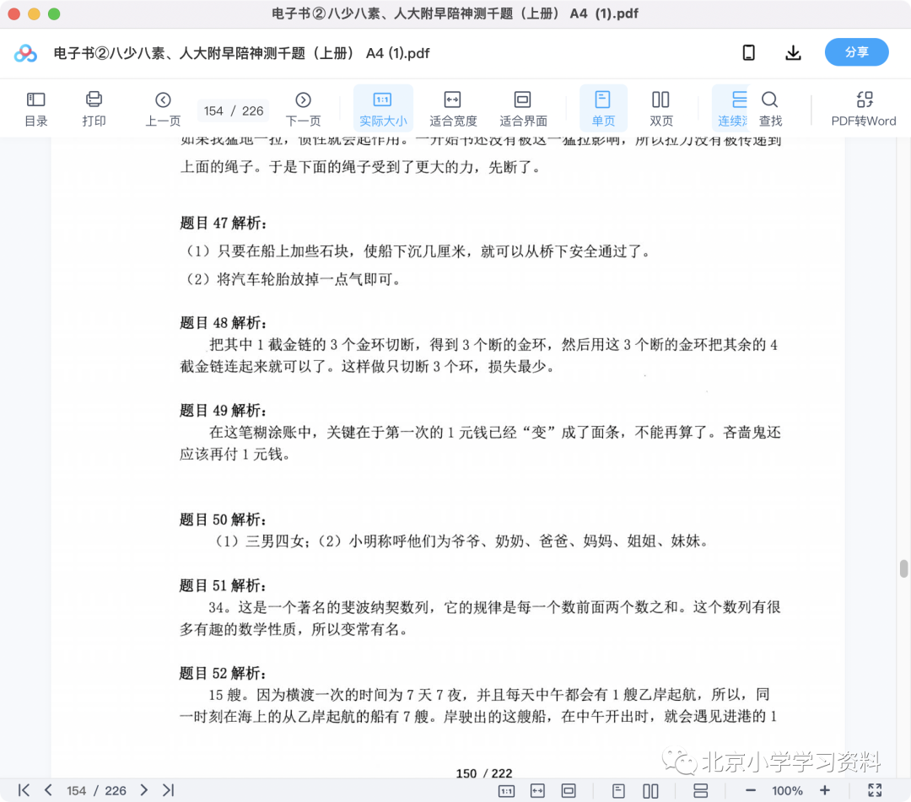The width and height of the screenshot is (911, 802).
Task: Click the download icon in header
Action: [793, 53]
